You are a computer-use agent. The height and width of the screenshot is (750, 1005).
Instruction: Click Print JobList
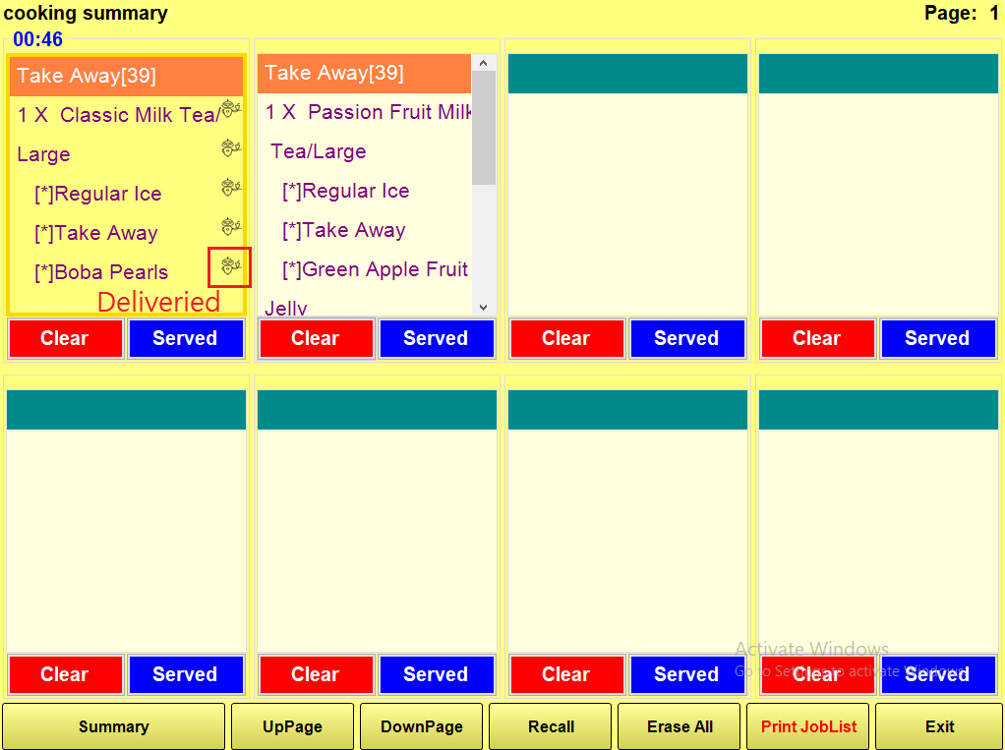click(x=808, y=726)
